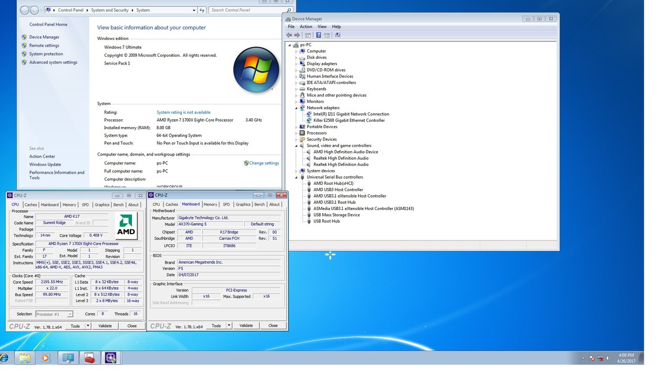Open the Processor #1 selection dropdown
Screen dimensions: 672x378
54,314
